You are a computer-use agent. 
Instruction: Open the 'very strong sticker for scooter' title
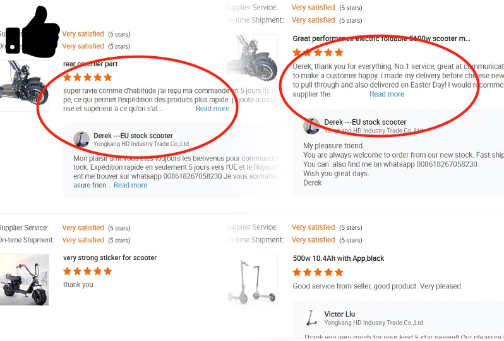110,258
